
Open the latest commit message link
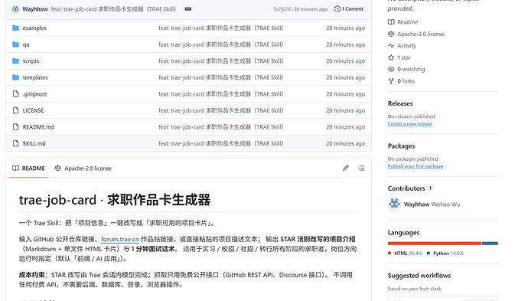[x=113, y=9]
